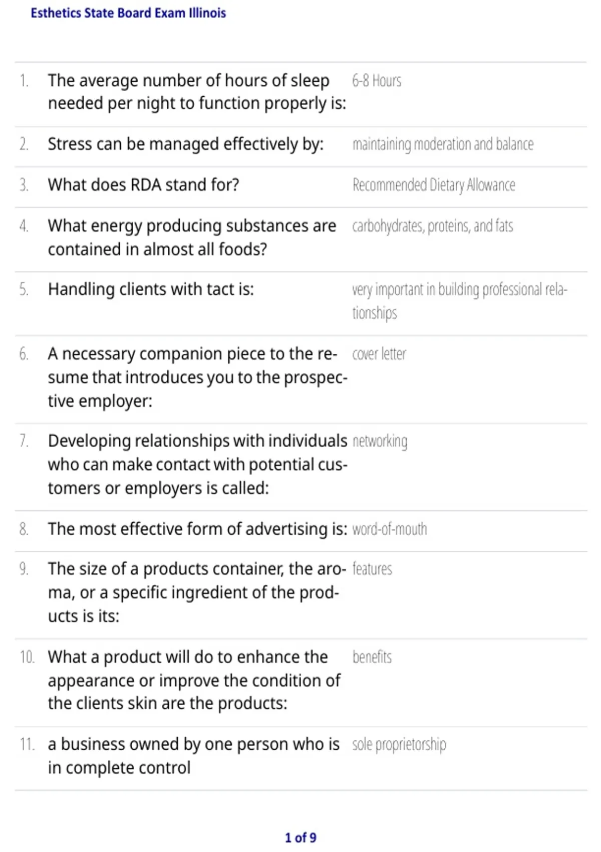Select the 'What does RDA stand for?' question
The width and height of the screenshot is (601, 852).
[144, 185]
